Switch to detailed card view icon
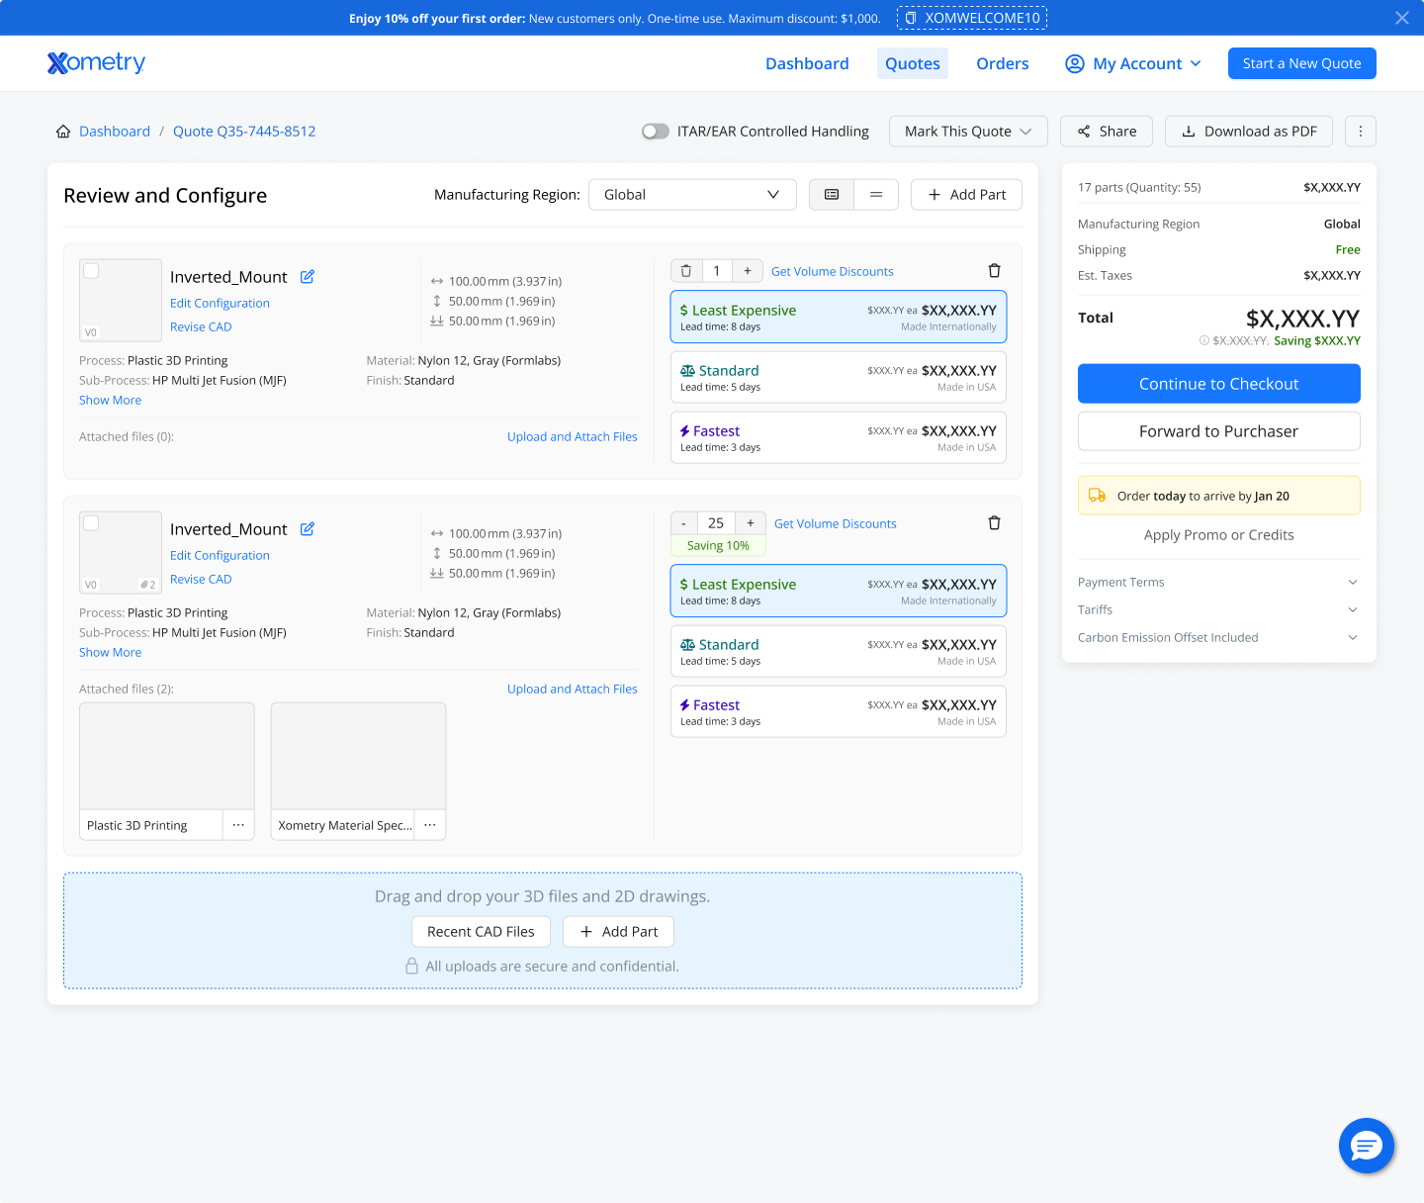 832,195
